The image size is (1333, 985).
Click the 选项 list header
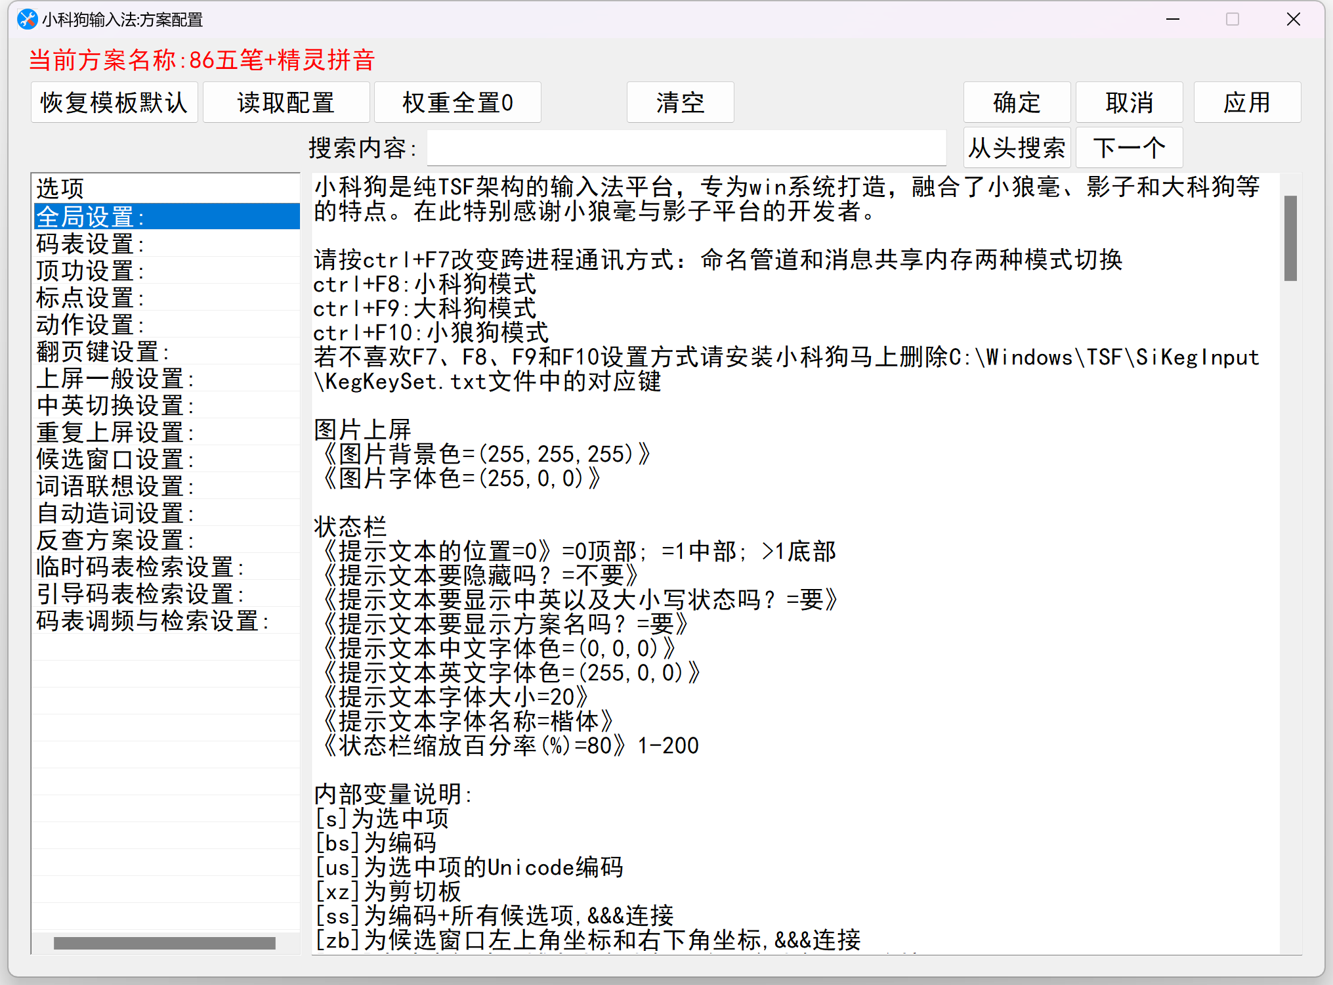click(x=166, y=188)
